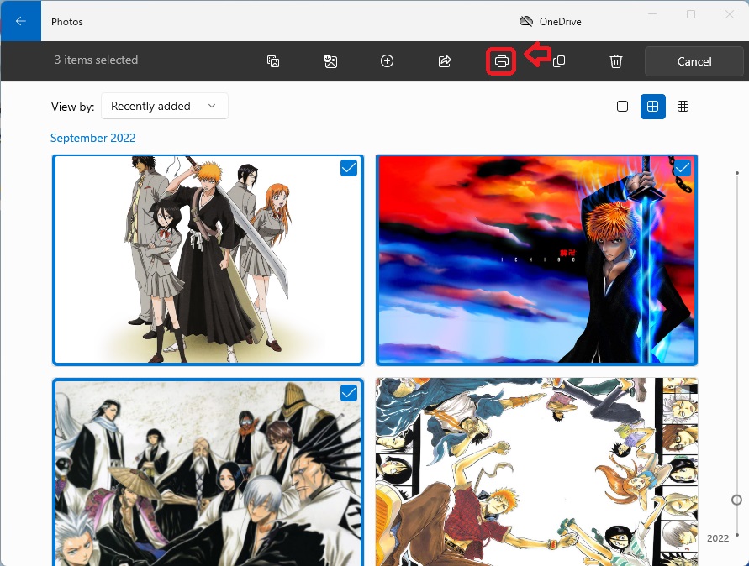Select the September 2022 date header
This screenshot has width=749, height=566.
coord(93,138)
